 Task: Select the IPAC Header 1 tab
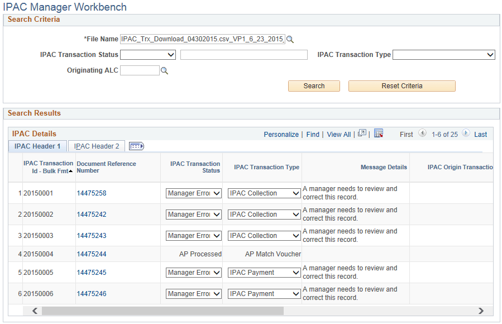coord(37,146)
